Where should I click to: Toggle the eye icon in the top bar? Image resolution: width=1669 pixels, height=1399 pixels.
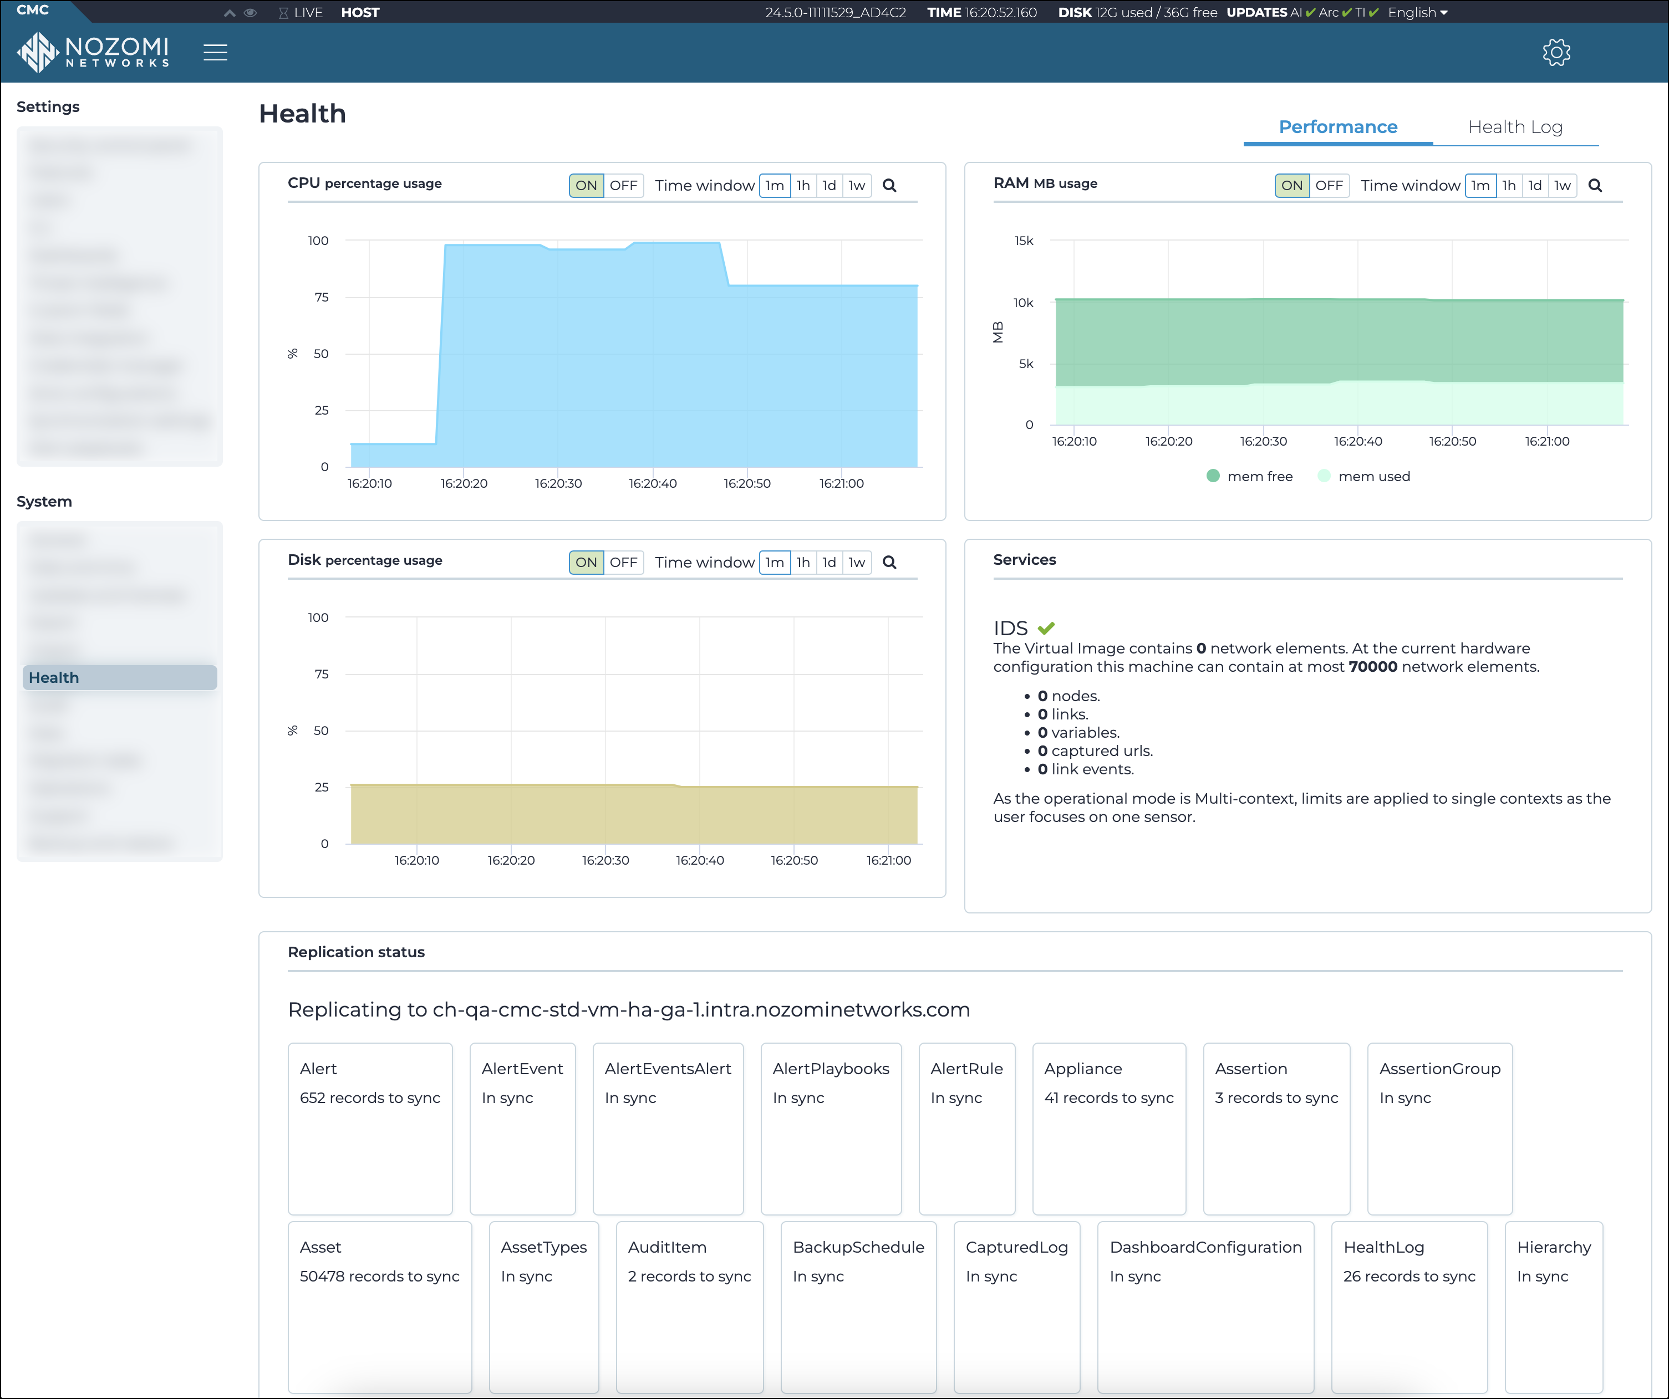[251, 13]
